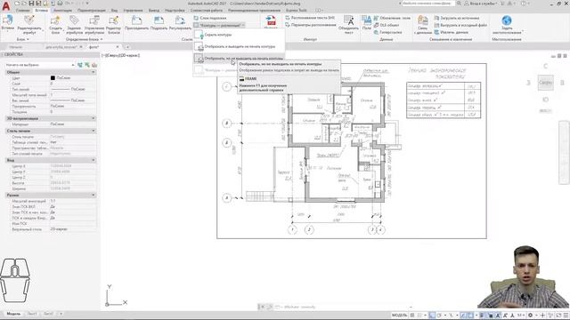The height and width of the screenshot is (320, 570).
Task: Toggle lineweight display in status bar
Action: coord(482,316)
